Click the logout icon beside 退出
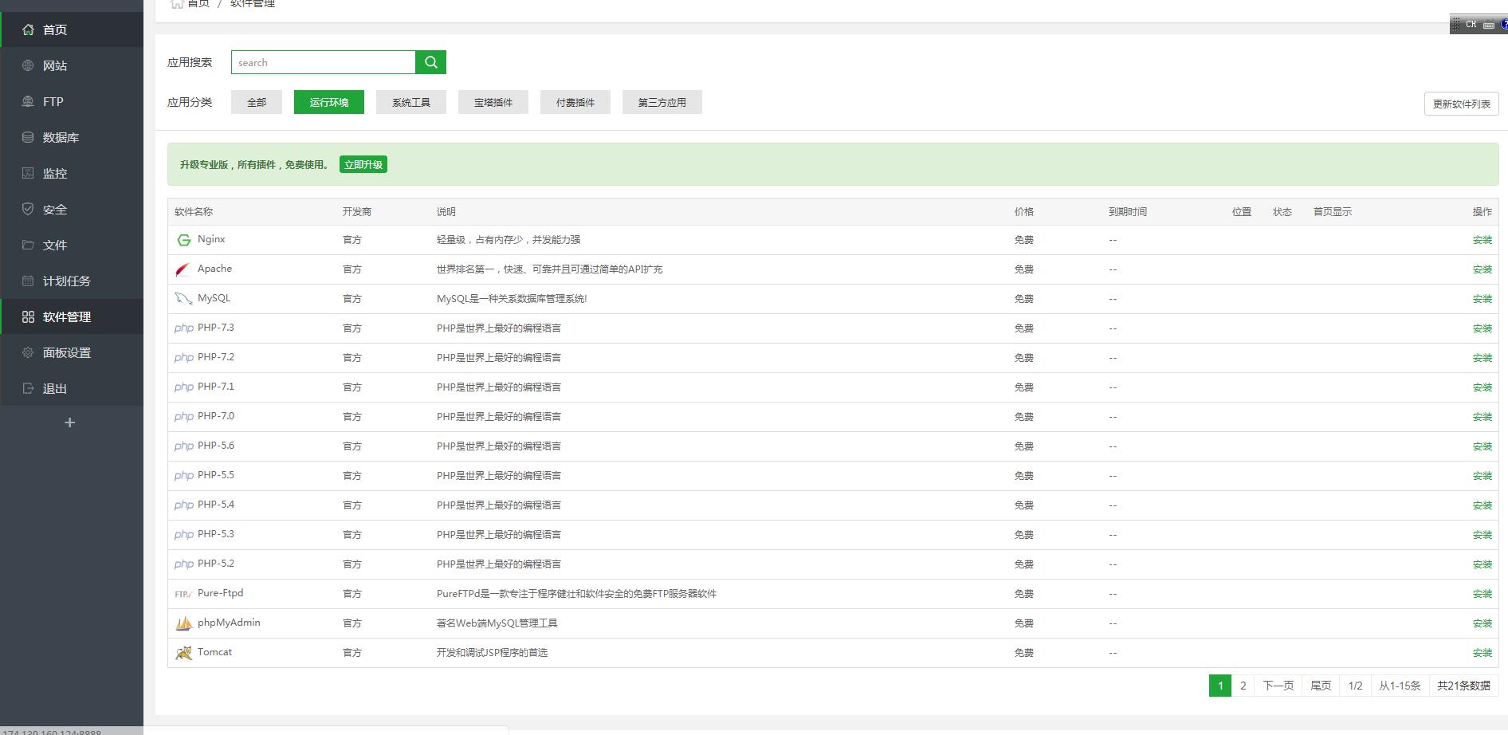1508x735 pixels. 28,388
